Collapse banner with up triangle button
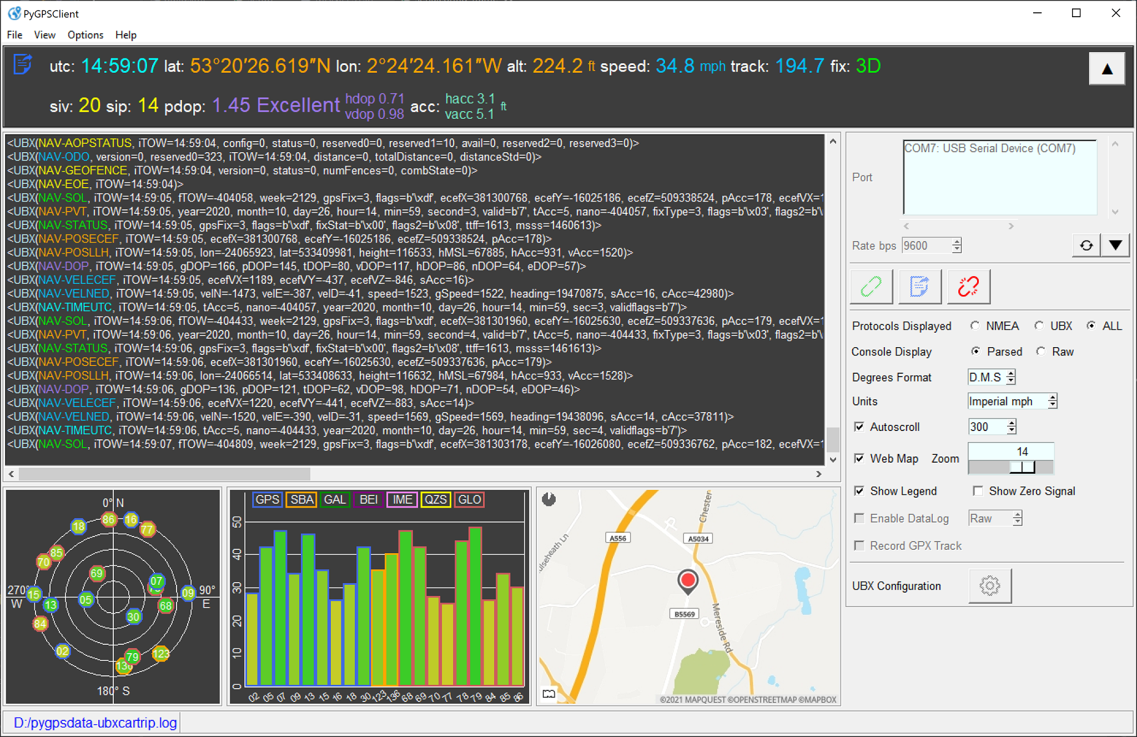The width and height of the screenshot is (1137, 737). pyautogui.click(x=1106, y=69)
